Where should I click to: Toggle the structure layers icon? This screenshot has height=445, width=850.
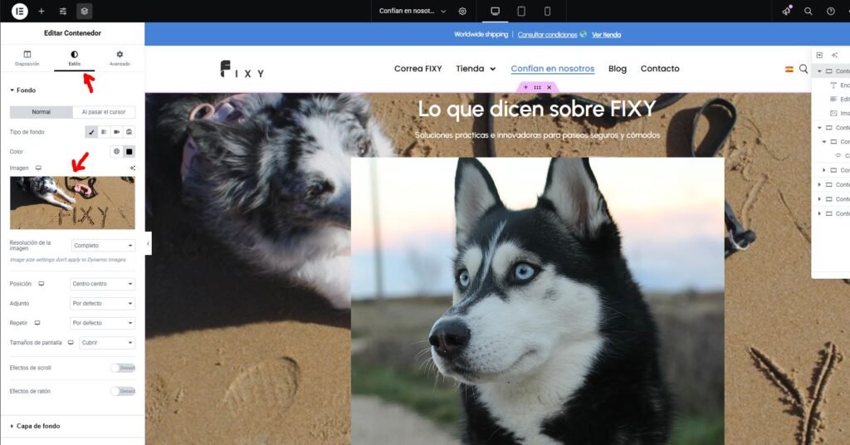pos(84,11)
